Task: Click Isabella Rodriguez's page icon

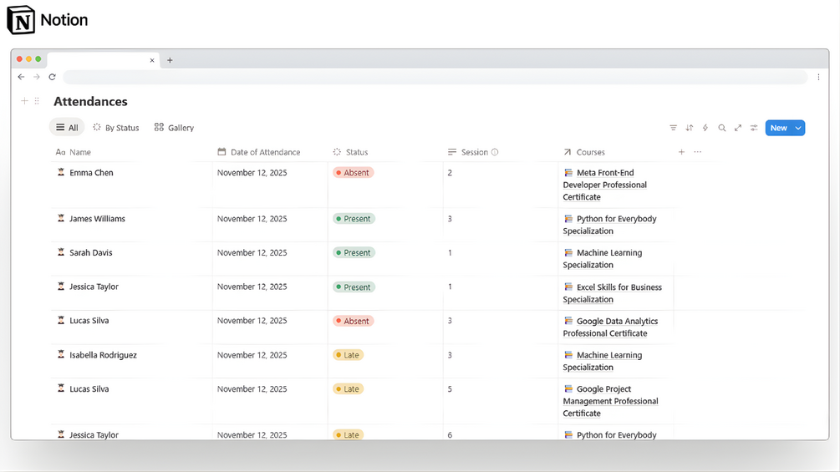Action: (x=61, y=354)
